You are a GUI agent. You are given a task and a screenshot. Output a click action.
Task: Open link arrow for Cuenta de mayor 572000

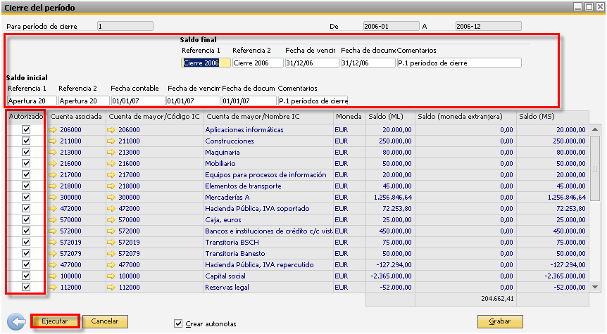pyautogui.click(x=111, y=231)
